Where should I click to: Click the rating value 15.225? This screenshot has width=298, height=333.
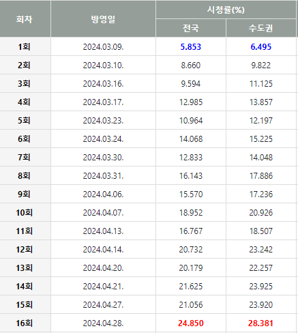[x=261, y=139]
